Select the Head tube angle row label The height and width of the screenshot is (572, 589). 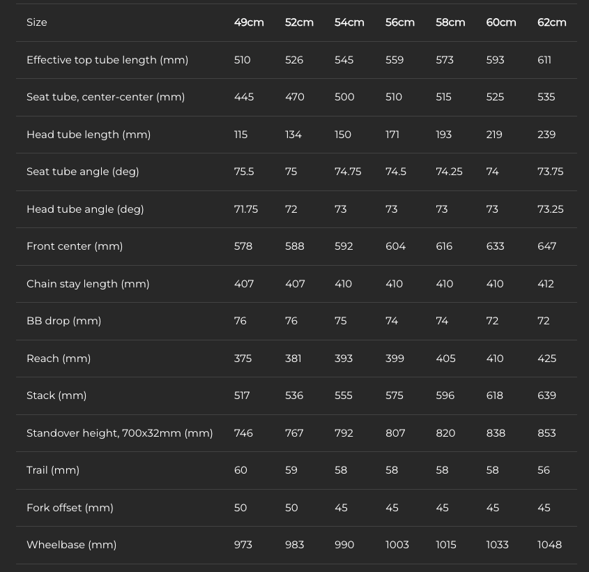[x=85, y=209]
